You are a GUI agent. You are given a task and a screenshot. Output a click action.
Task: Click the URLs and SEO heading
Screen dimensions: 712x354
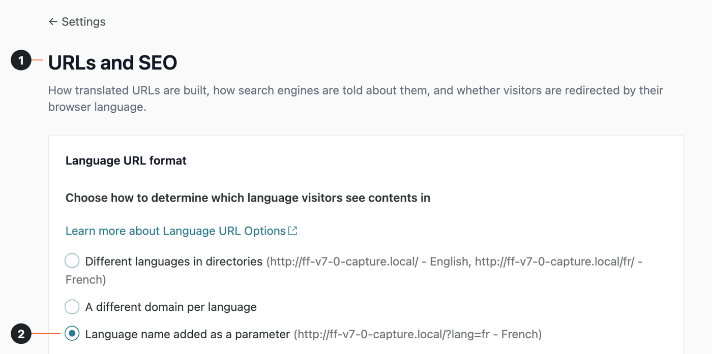[x=112, y=62]
